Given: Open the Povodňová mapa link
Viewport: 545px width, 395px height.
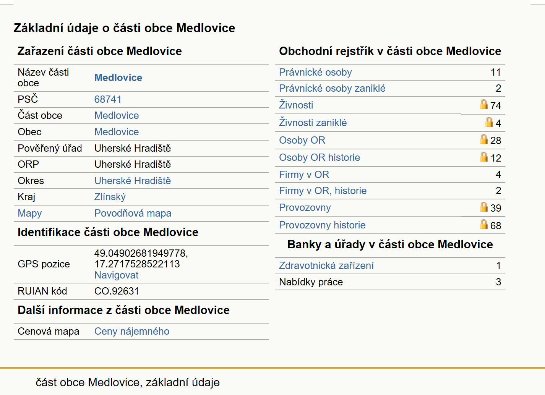Looking at the screenshot, I should tap(133, 213).
